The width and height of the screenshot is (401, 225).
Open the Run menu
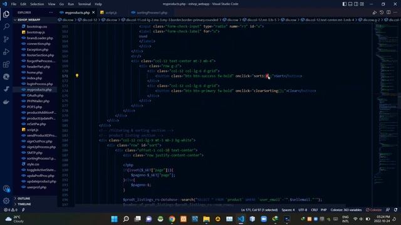pyautogui.click(x=71, y=4)
